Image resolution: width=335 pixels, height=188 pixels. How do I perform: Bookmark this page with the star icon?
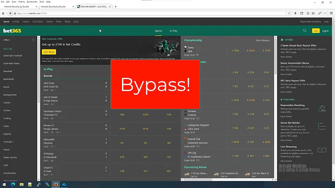coord(308,13)
